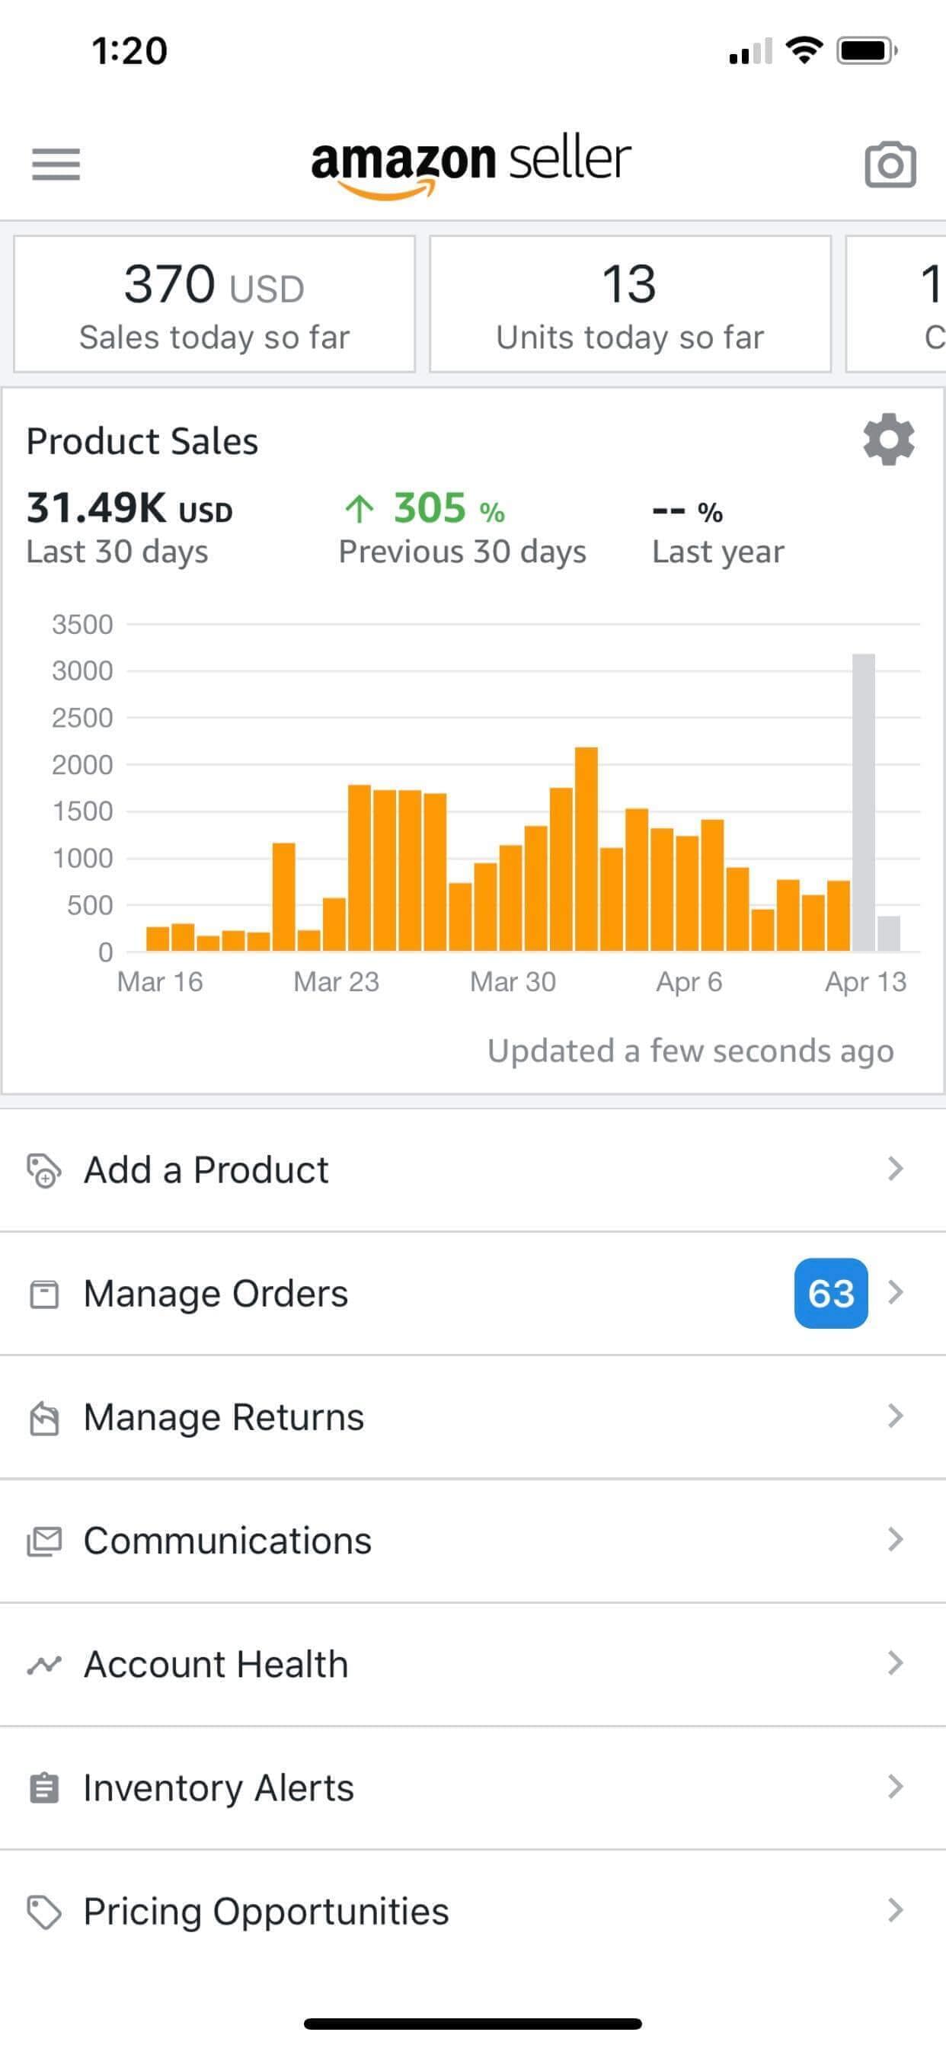The height and width of the screenshot is (2048, 946).
Task: Tap the Account Health trend icon
Action: 43,1664
